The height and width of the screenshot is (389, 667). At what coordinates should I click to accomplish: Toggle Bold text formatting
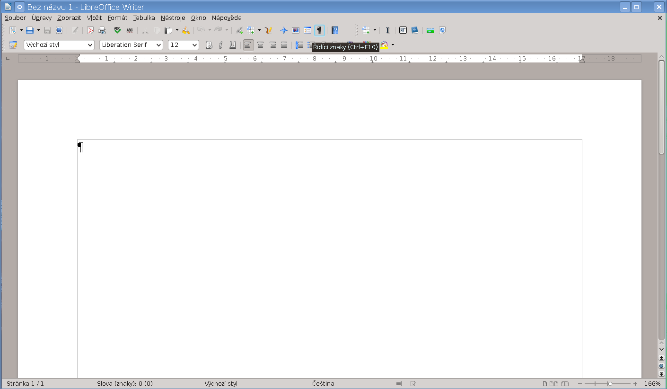coord(209,45)
